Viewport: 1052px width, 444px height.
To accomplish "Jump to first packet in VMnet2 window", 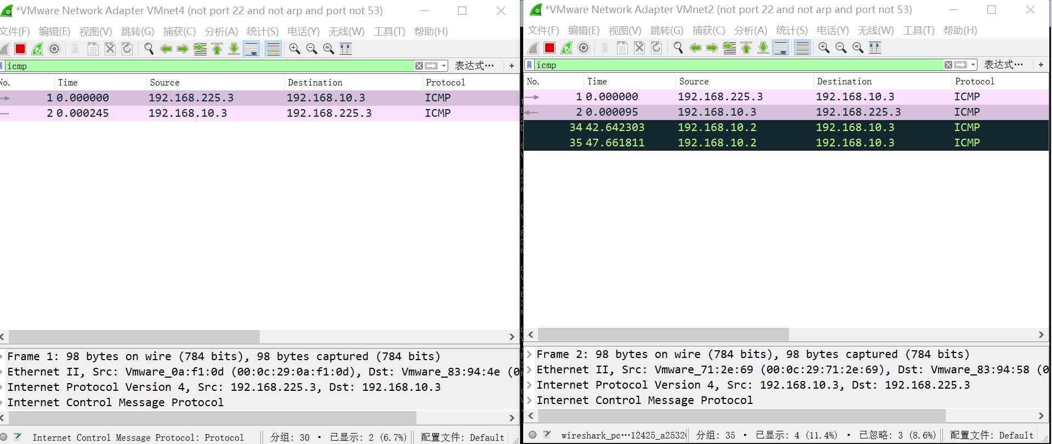I will coord(746,48).
